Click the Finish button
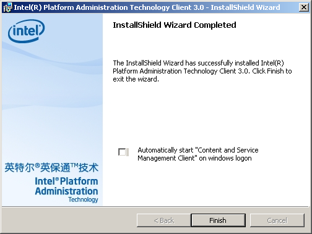The image size is (312, 234). (x=218, y=220)
